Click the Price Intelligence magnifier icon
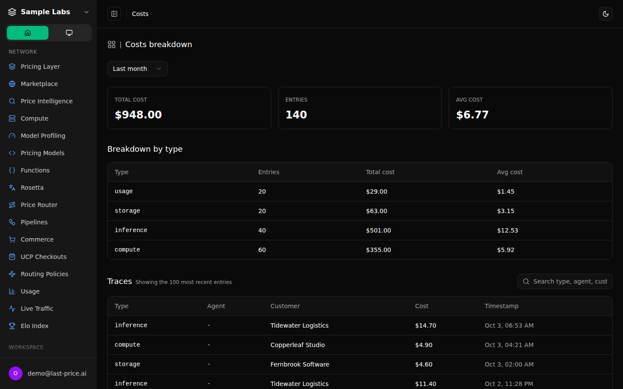Screen dimensions: 623x389 (12, 101)
